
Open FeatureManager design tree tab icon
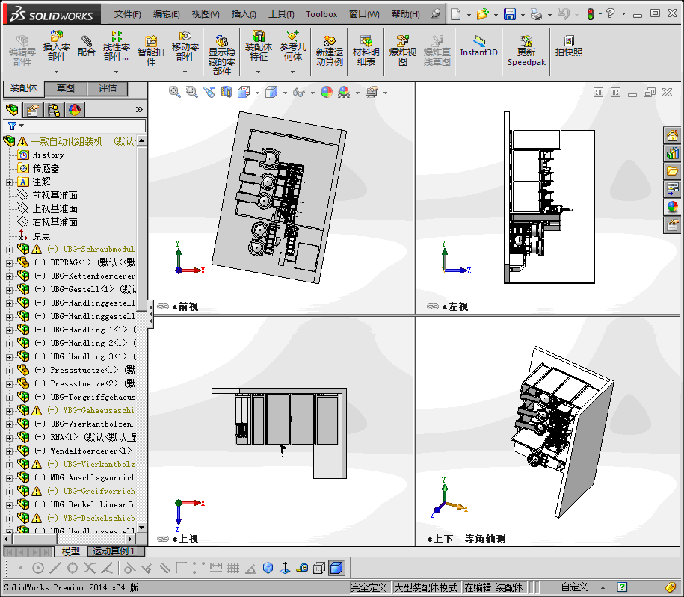[12, 109]
